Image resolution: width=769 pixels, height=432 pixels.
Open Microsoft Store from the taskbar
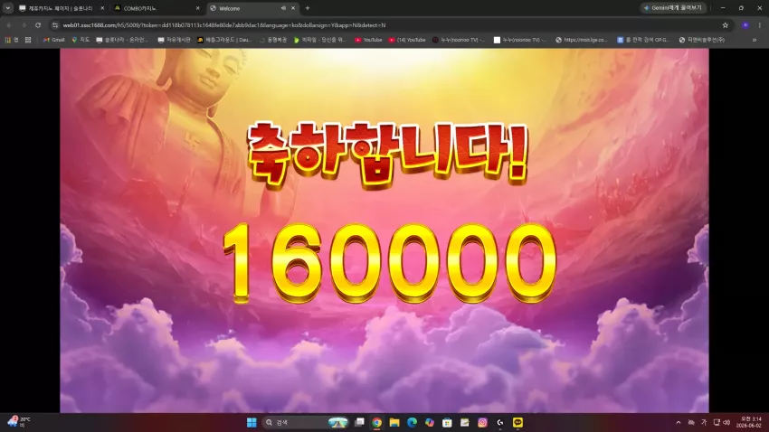(447, 422)
